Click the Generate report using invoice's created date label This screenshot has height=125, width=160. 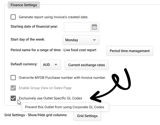54,17
